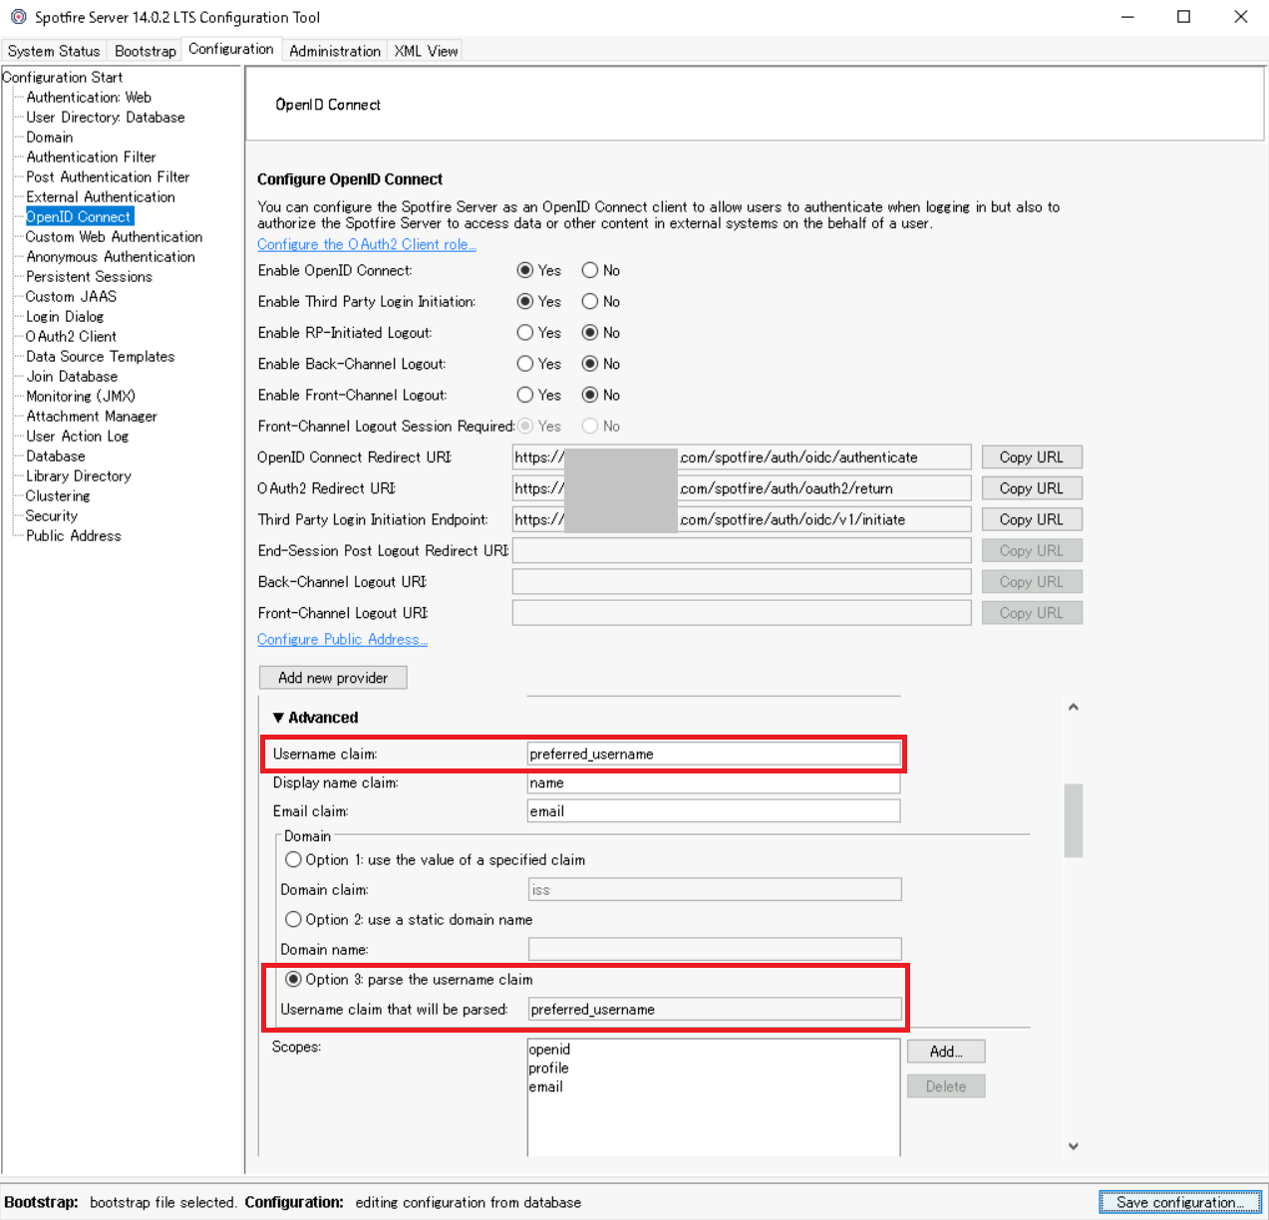1269x1220 pixels.
Task: Click the Display name claim field
Action: (x=713, y=782)
